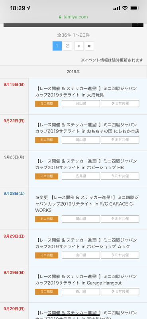The width and height of the screenshot is (147, 319).
Task: Tap the green lock icon in address bar
Action: point(60,17)
